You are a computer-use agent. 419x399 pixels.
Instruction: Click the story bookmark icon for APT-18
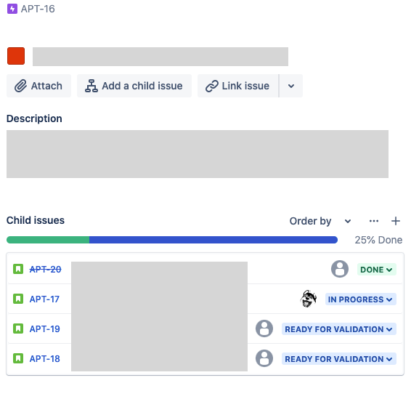pos(18,358)
